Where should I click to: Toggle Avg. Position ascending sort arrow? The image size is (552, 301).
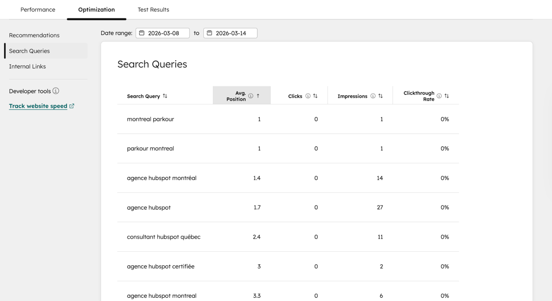tap(258, 96)
